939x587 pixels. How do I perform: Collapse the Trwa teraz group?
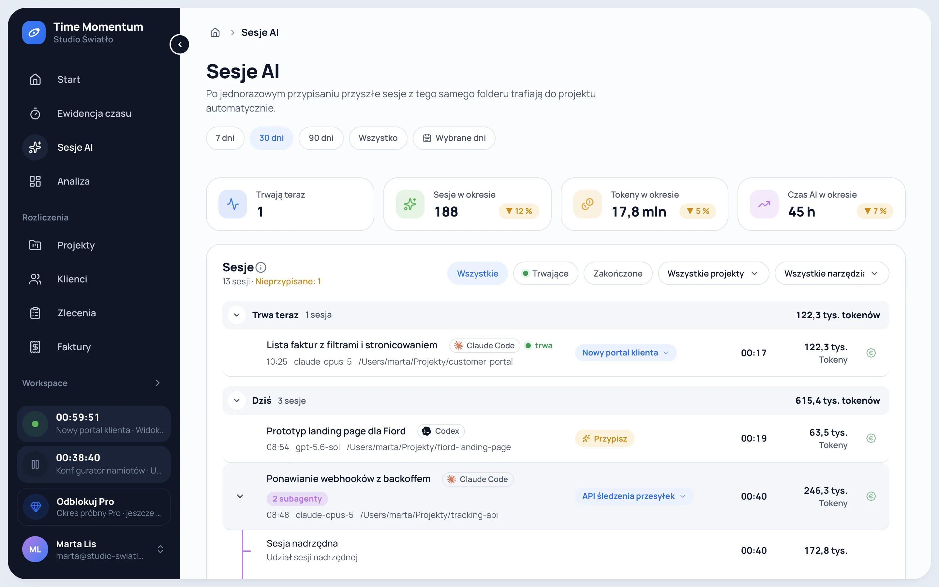[237, 315]
